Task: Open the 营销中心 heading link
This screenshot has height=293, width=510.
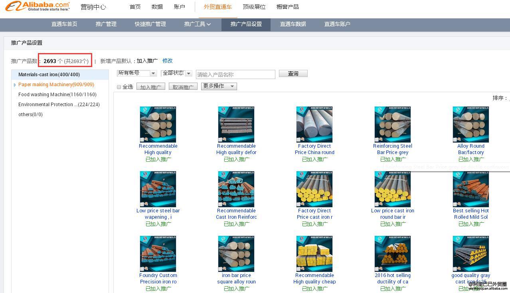Action: [93, 7]
